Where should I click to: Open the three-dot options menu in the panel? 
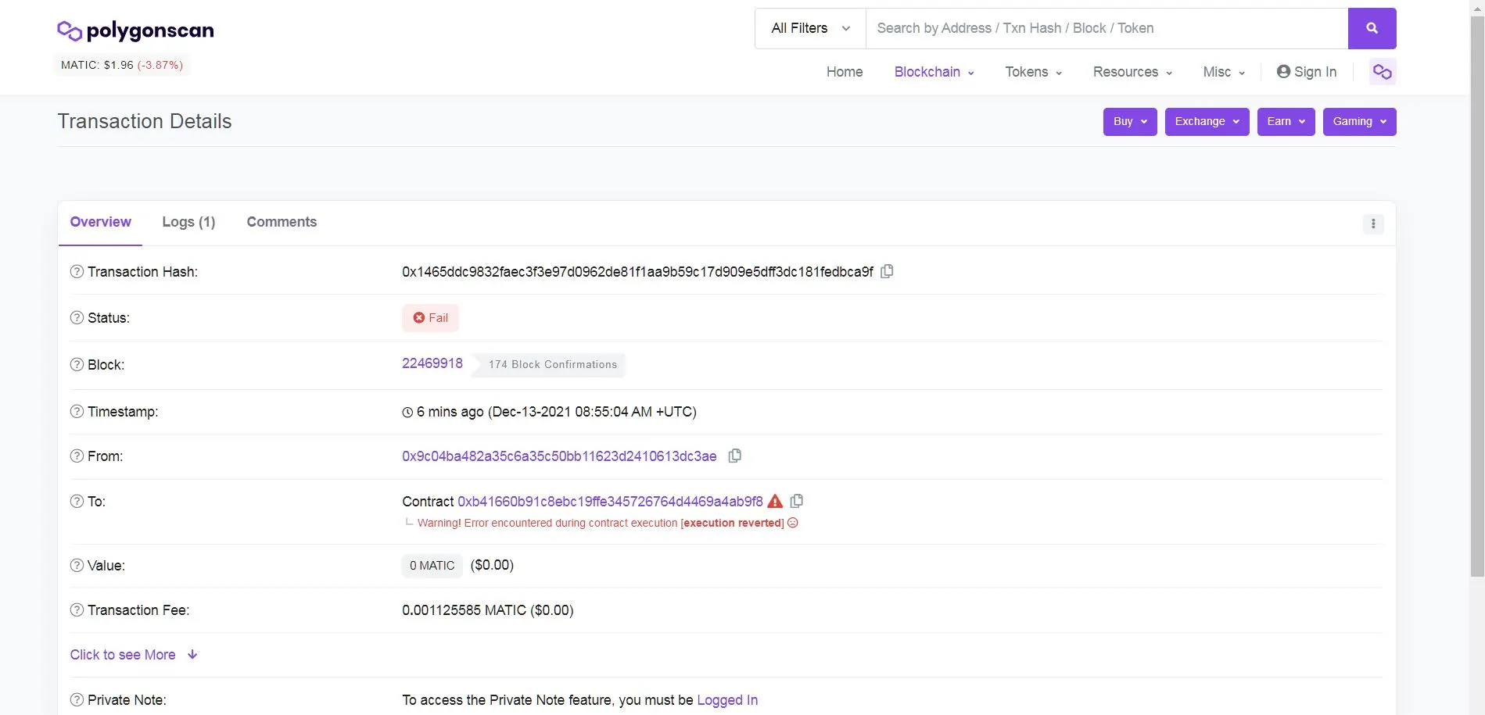point(1373,223)
